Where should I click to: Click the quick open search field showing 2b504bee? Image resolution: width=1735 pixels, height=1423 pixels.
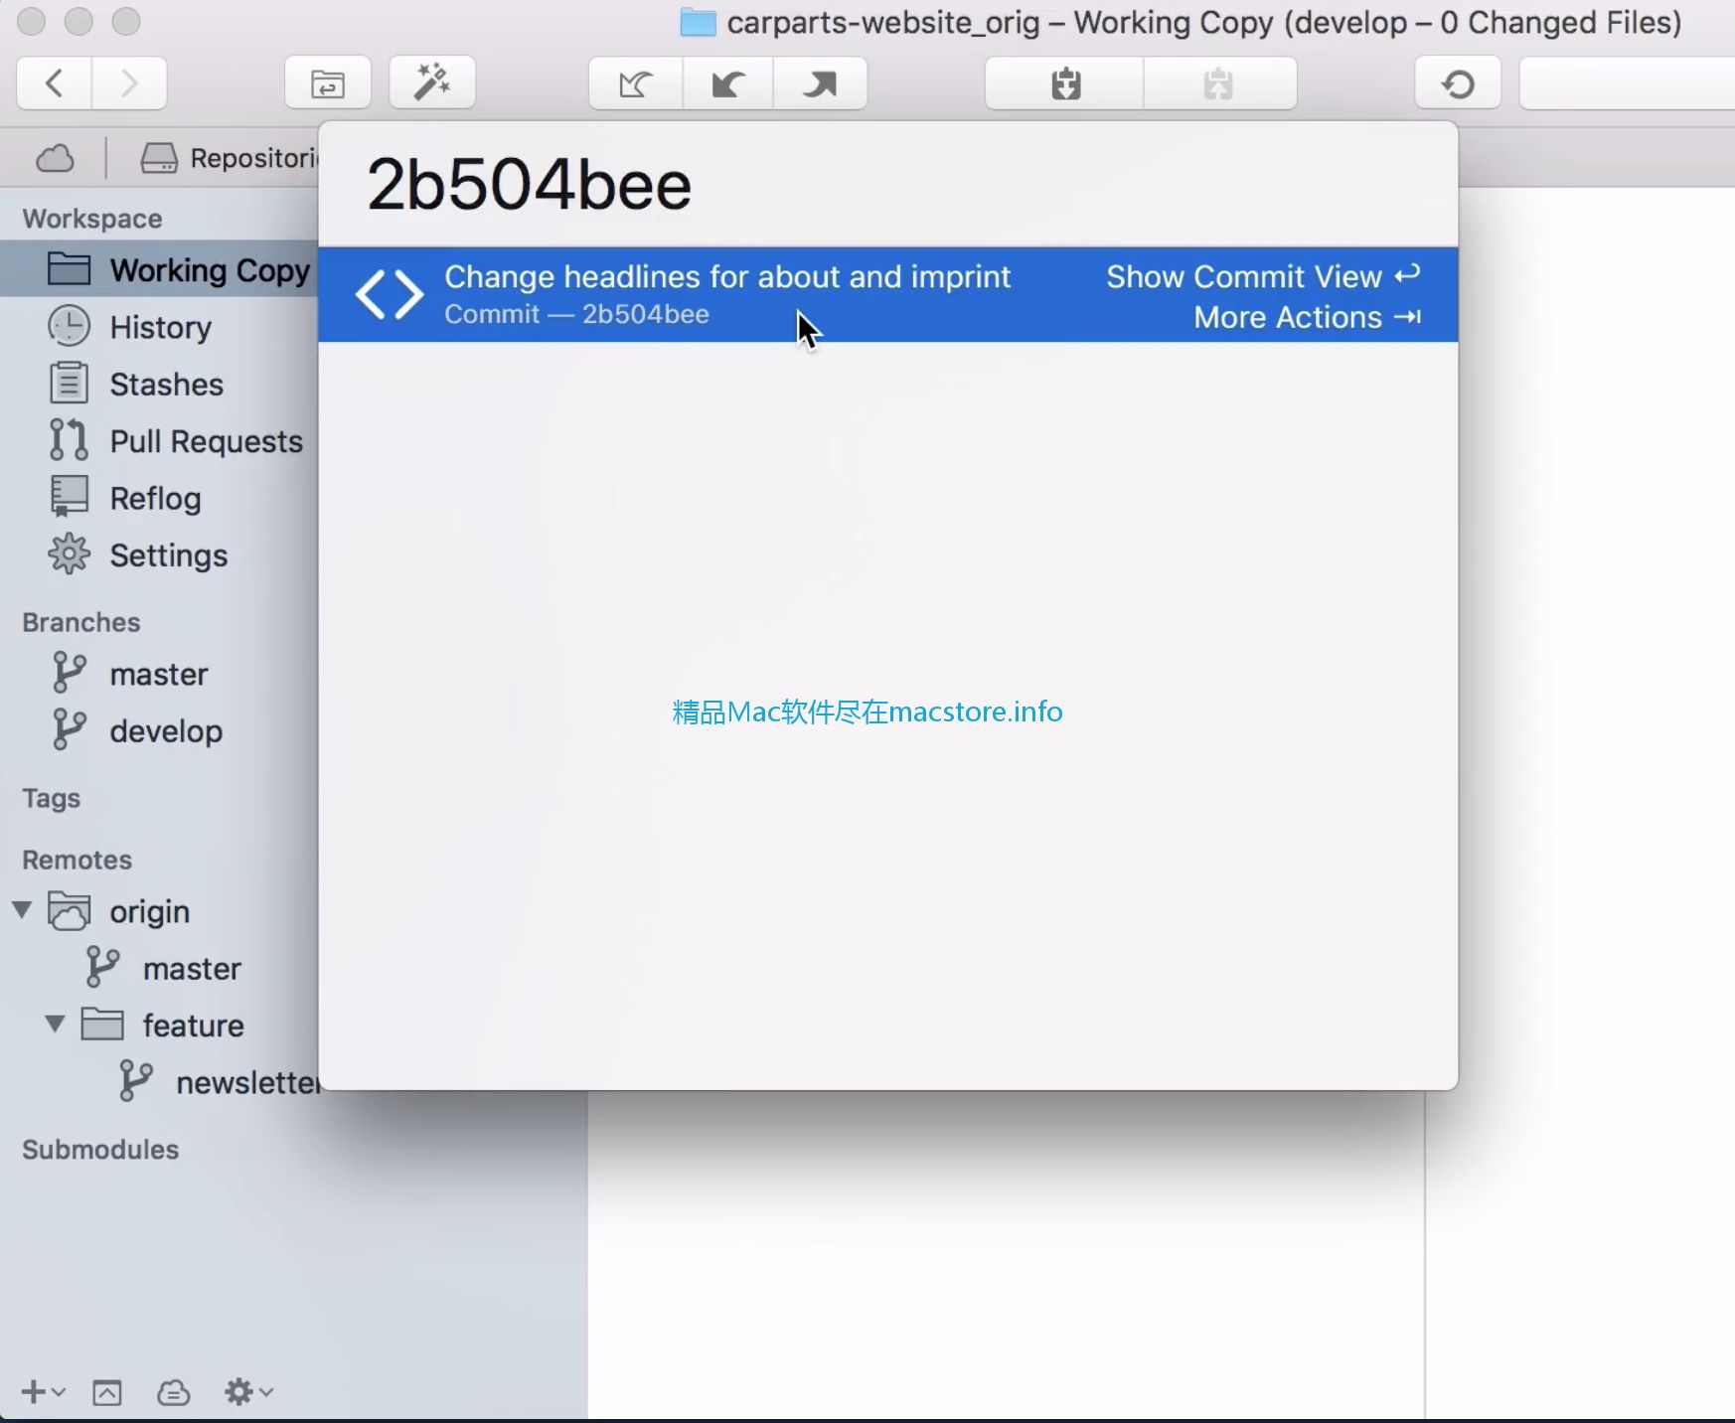[x=888, y=186]
